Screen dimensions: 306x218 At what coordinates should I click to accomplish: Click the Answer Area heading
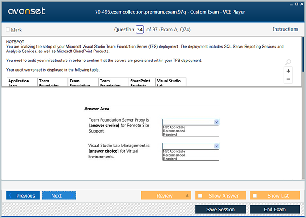click(x=97, y=109)
